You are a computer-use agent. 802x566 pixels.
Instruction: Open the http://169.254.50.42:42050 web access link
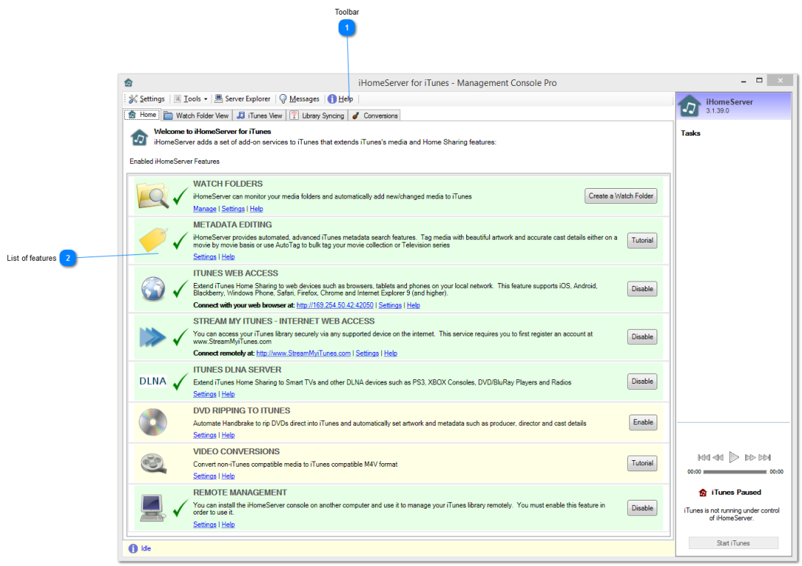(x=335, y=305)
